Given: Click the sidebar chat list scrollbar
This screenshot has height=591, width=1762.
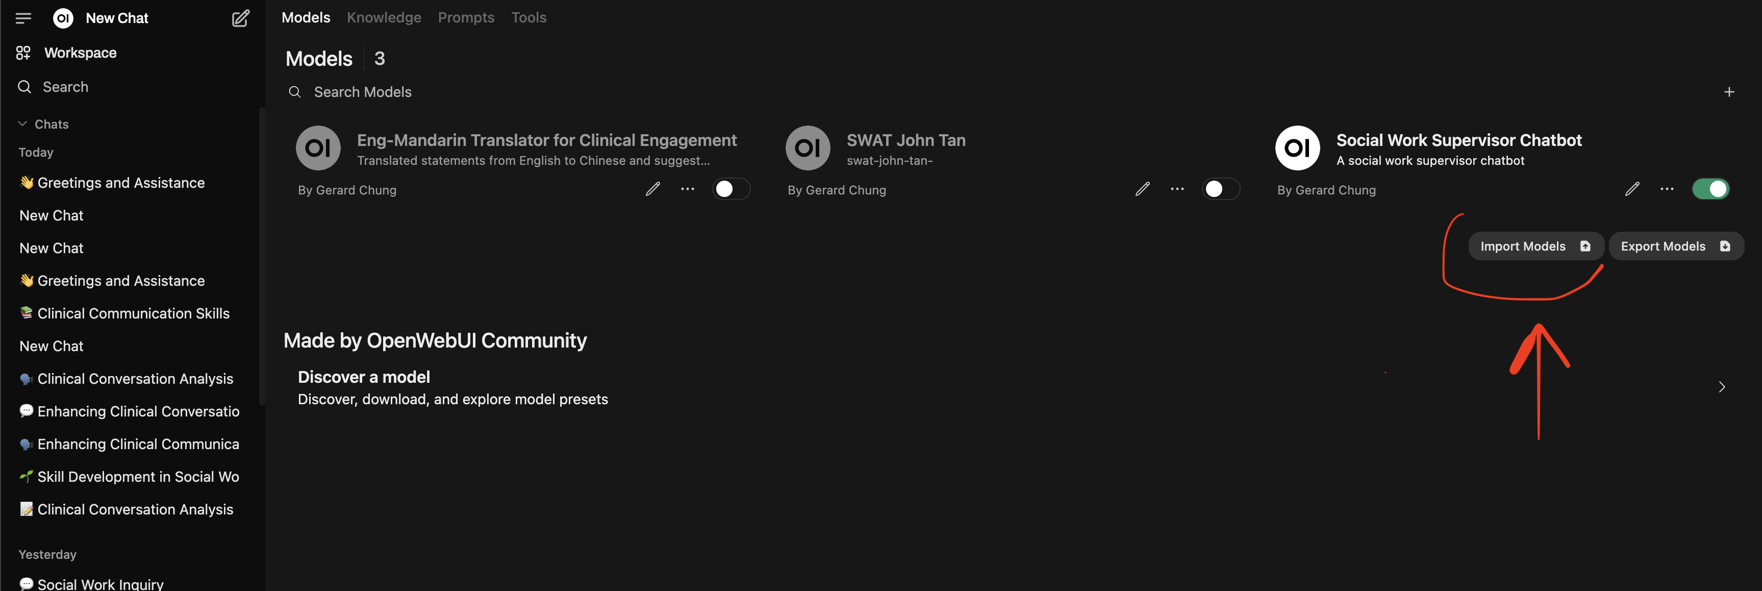Looking at the screenshot, I should click(x=261, y=257).
